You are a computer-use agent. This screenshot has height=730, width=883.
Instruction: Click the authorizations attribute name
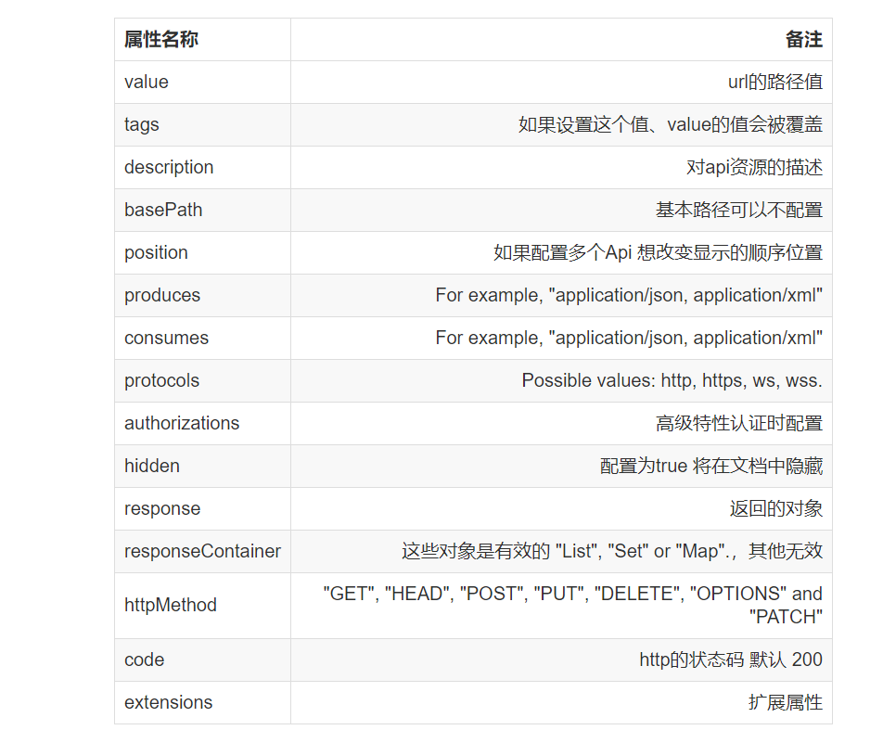182,423
